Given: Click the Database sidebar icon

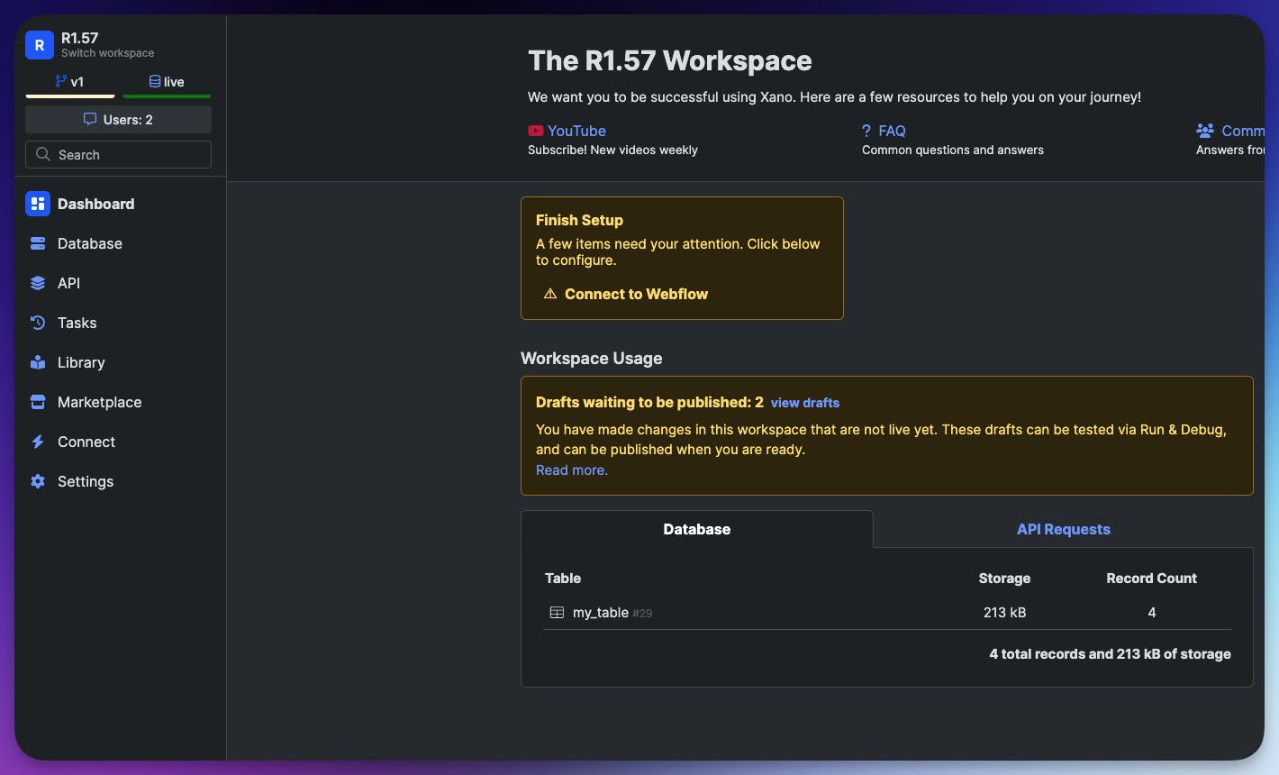Looking at the screenshot, I should (38, 243).
